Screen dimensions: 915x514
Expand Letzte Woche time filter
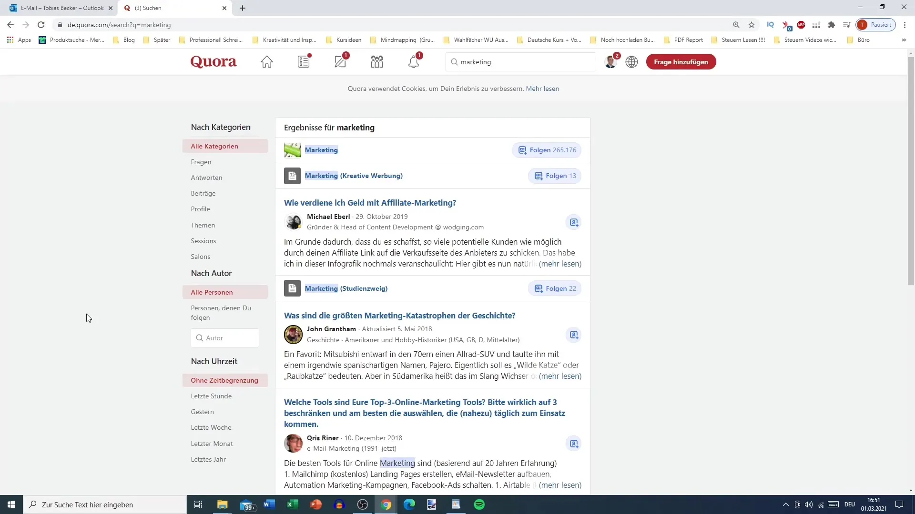point(211,427)
